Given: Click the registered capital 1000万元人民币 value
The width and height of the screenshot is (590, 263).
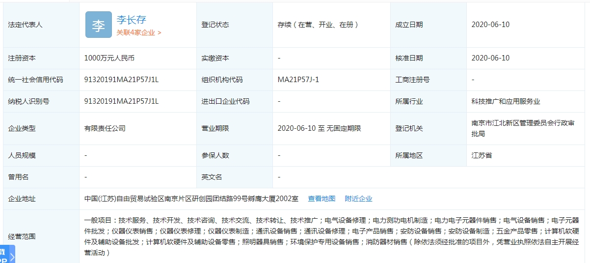Looking at the screenshot, I should point(109,58).
